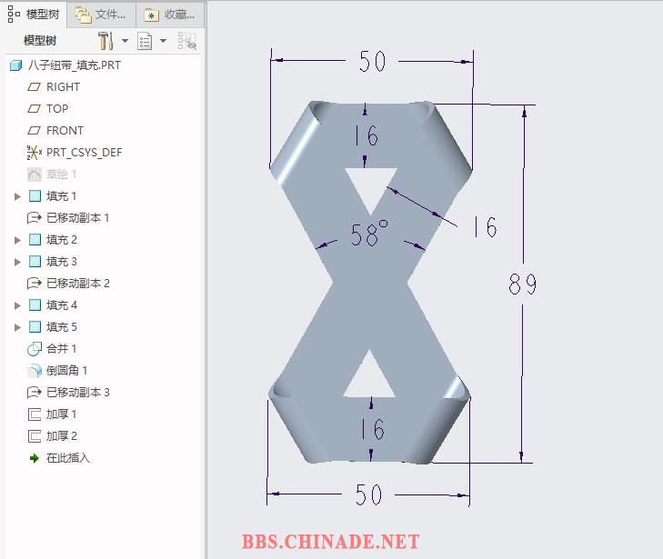Click the TOP datum plane icon
The height and width of the screenshot is (559, 663).
pyautogui.click(x=34, y=109)
